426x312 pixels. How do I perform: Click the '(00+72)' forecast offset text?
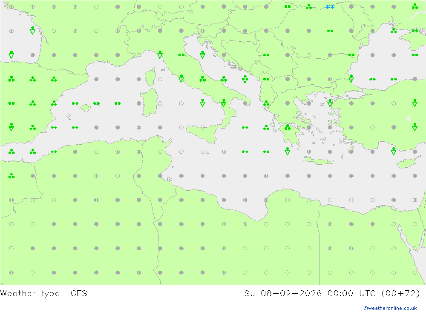[401, 293]
